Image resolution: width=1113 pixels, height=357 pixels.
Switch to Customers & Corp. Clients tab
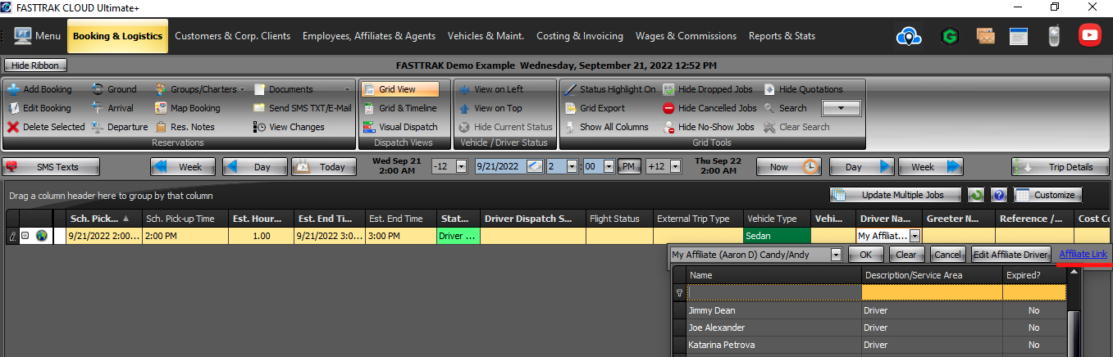(232, 36)
